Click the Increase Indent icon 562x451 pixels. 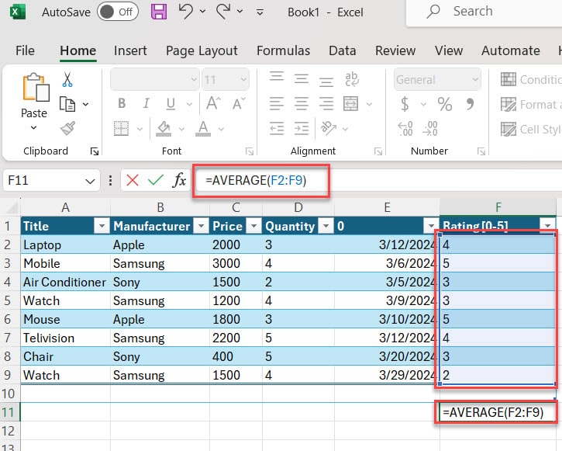(x=302, y=128)
